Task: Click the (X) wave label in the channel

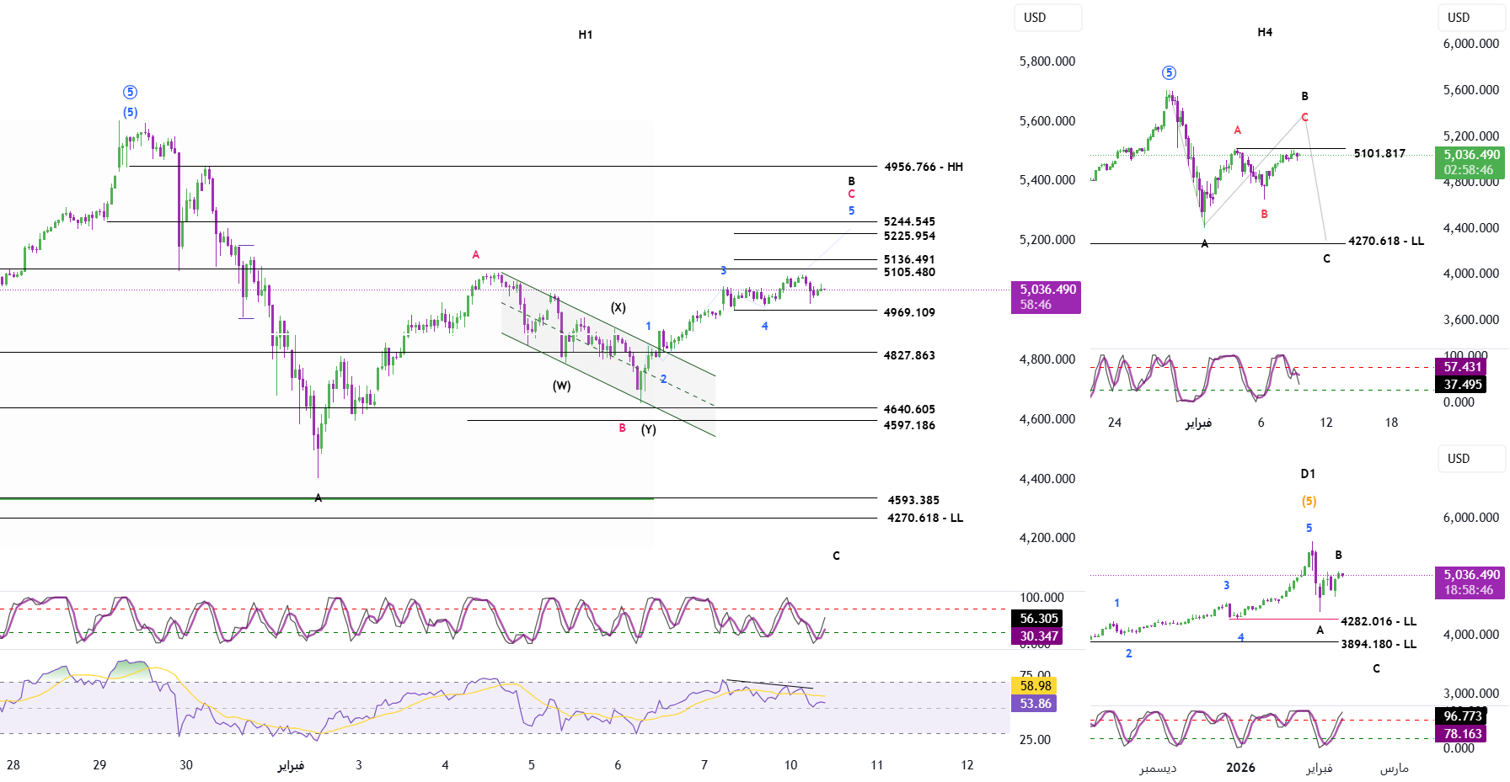Action: (618, 307)
